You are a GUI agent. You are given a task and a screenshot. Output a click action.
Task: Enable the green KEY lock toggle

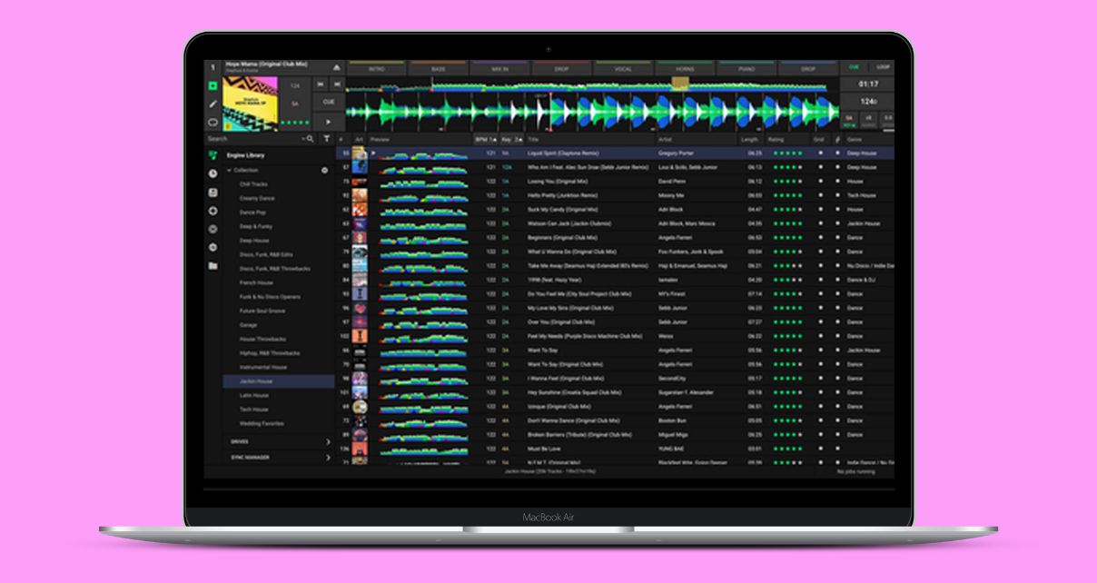(x=850, y=125)
